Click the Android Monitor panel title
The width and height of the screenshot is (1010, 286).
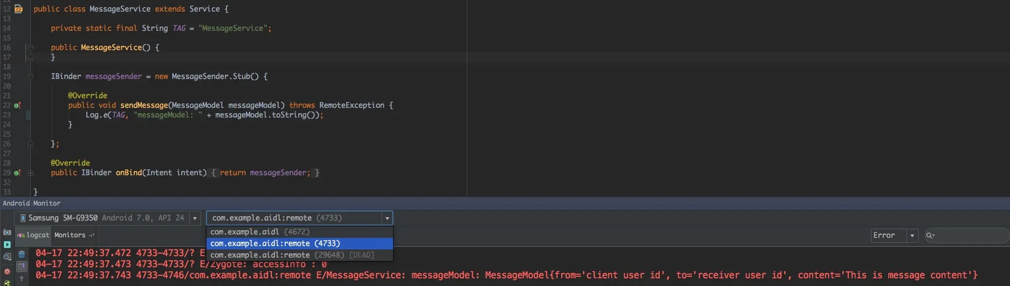[x=32, y=203]
